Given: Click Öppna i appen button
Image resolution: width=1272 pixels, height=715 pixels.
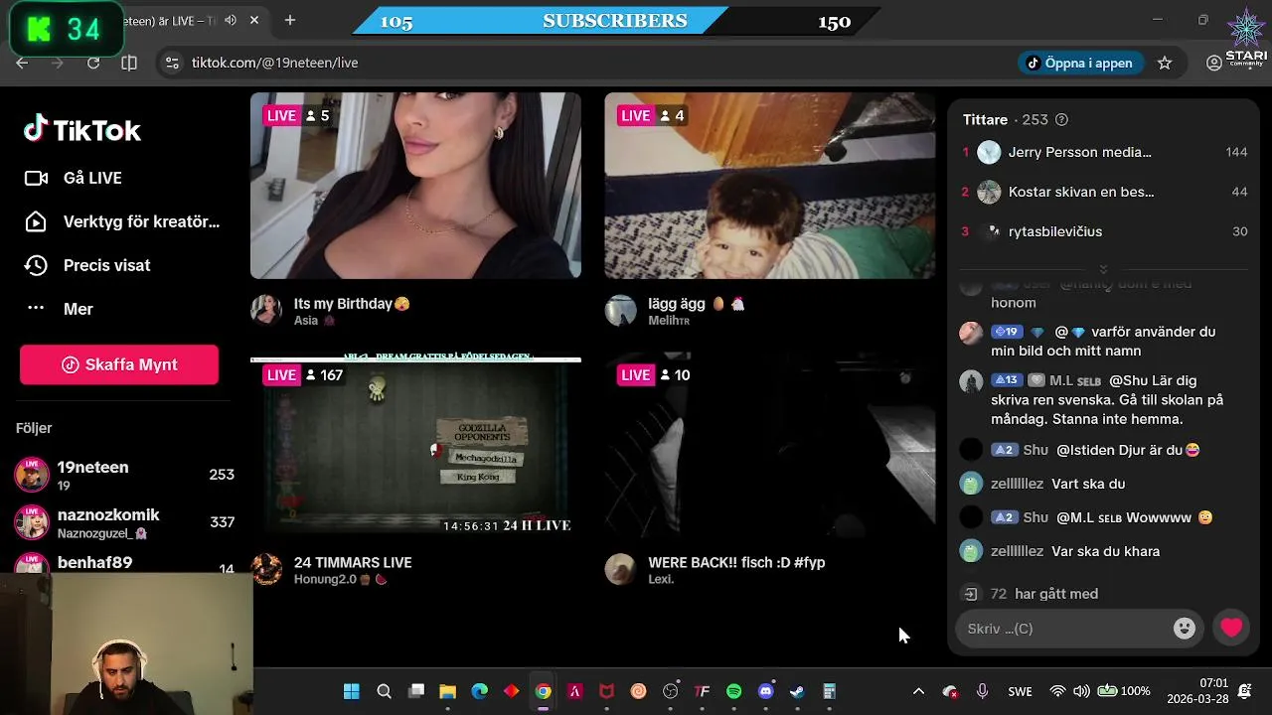Looking at the screenshot, I should pos(1080,63).
